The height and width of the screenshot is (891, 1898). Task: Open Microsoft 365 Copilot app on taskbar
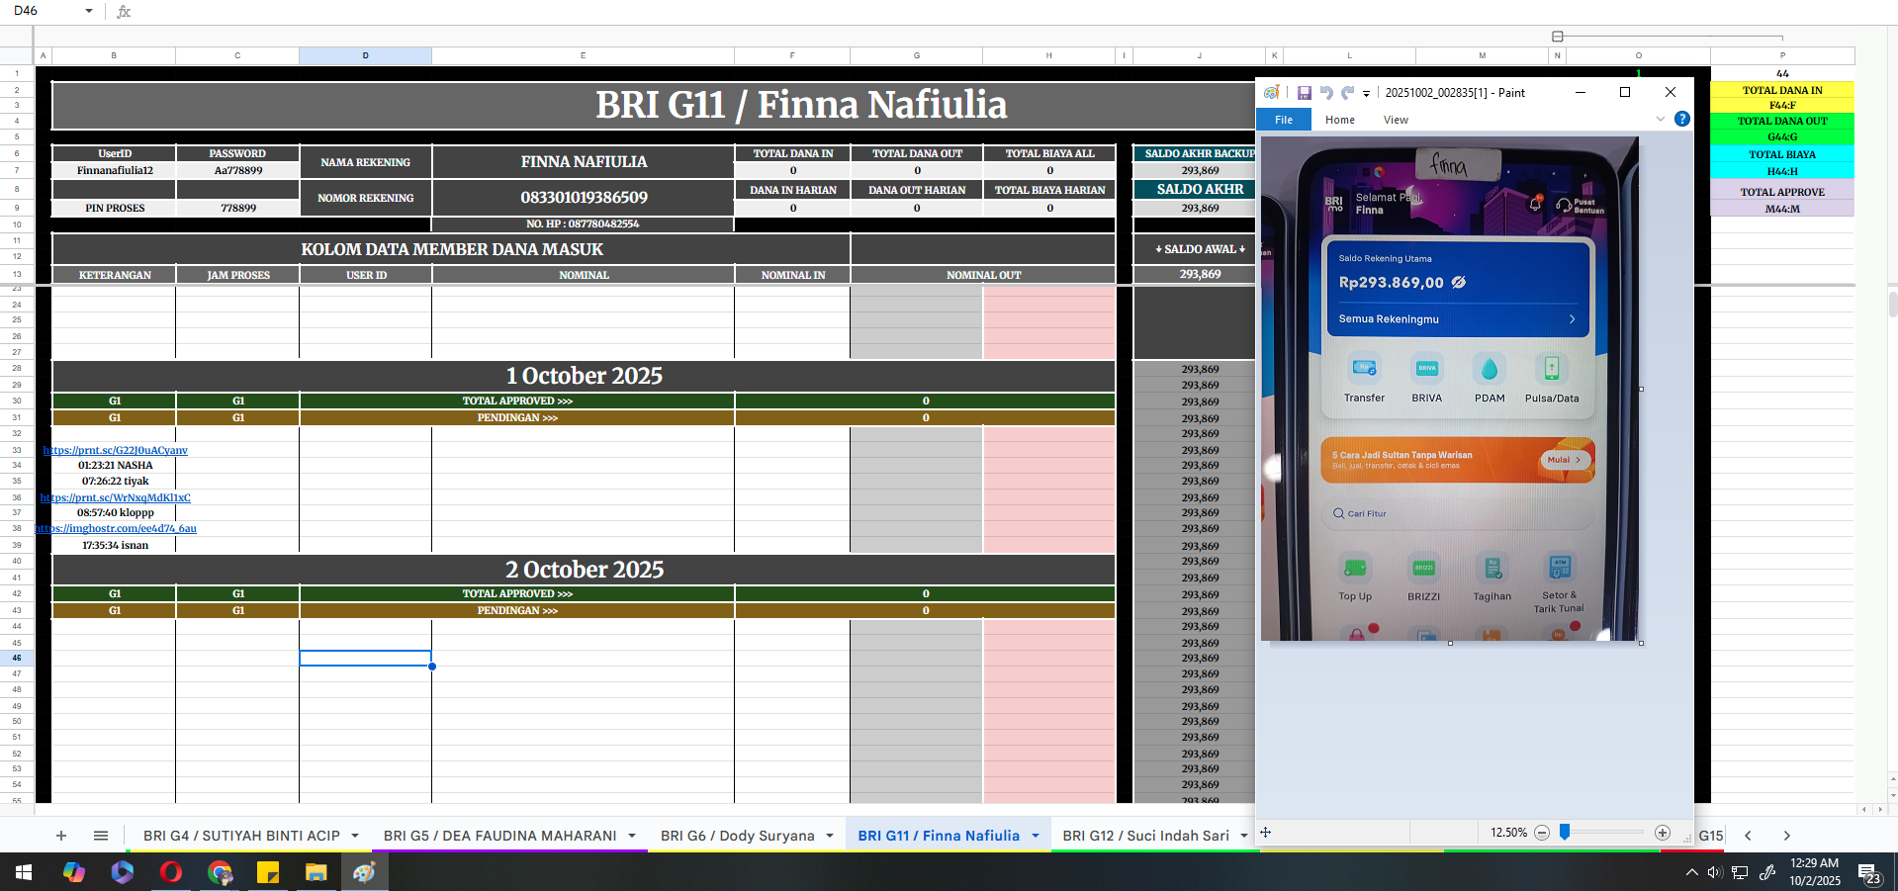[x=123, y=872]
